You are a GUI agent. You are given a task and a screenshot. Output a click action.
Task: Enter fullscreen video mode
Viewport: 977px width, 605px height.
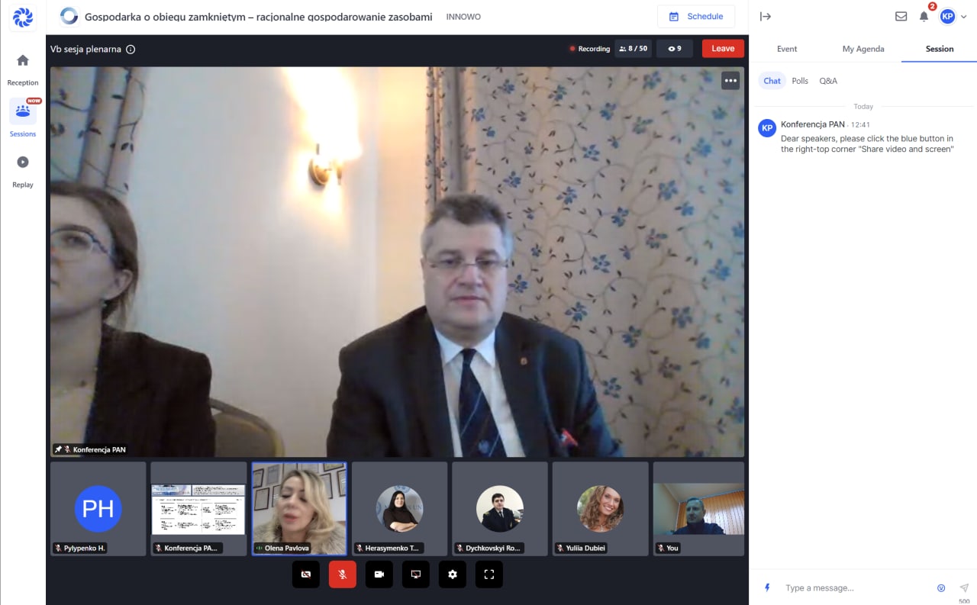[489, 574]
